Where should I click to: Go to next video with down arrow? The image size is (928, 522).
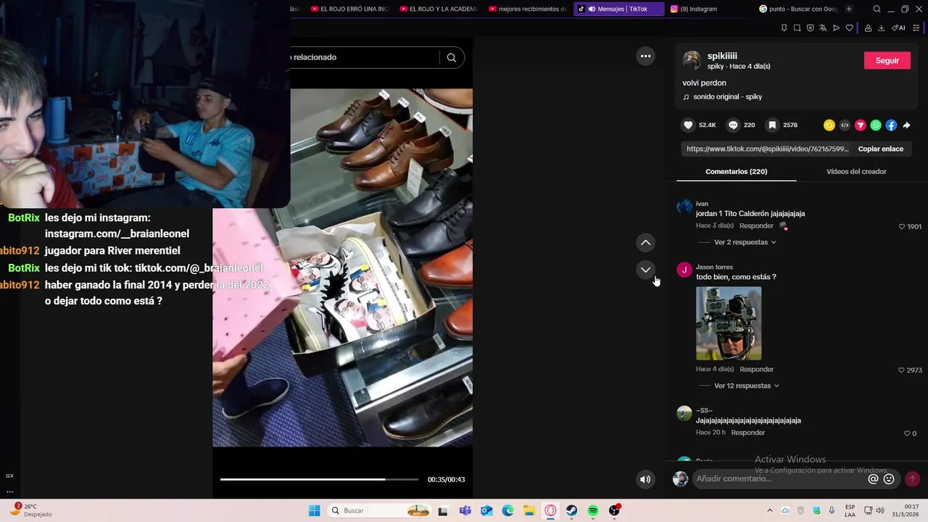[x=645, y=270]
